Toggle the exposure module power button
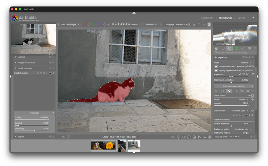 [215, 57]
